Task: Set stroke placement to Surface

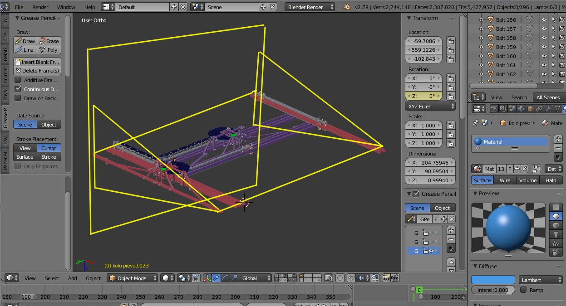Action: [25, 157]
